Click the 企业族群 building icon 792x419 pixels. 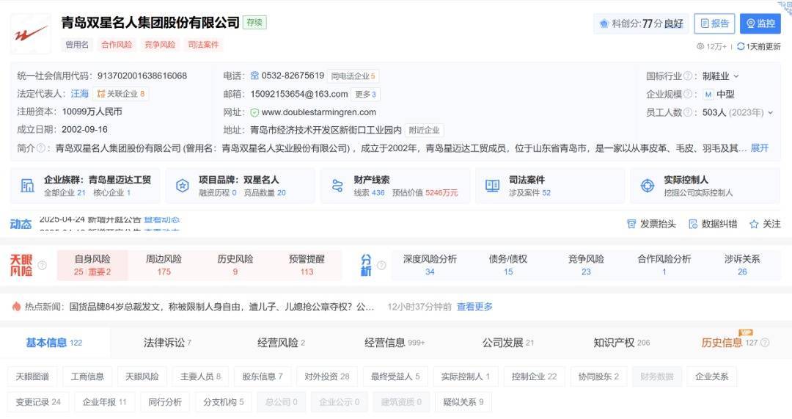point(27,186)
